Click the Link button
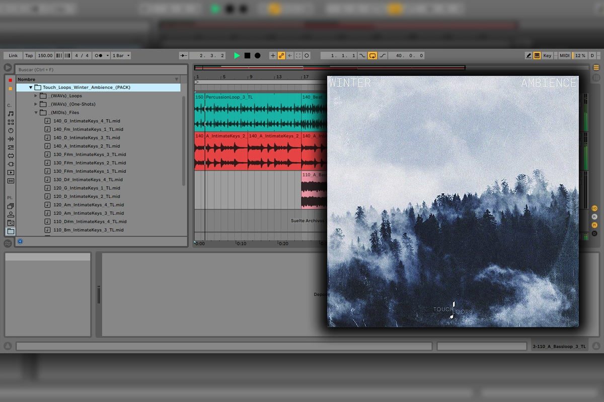 tap(13, 56)
